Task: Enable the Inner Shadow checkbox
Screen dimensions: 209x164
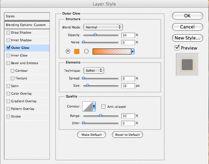Action: coord(8,40)
